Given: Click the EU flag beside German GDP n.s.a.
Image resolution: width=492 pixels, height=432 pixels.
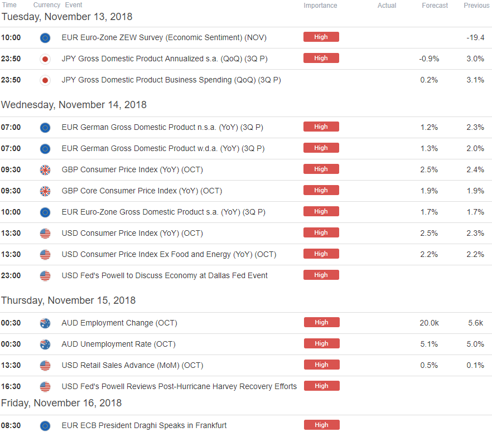Looking at the screenshot, I should coord(45,128).
